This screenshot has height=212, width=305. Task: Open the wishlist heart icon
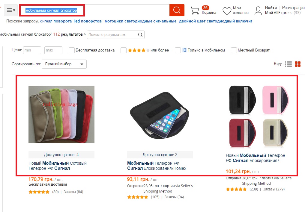[227, 11]
